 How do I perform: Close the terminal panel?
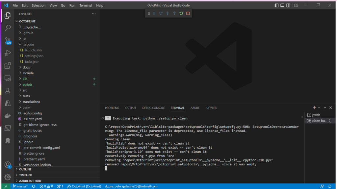(331, 107)
